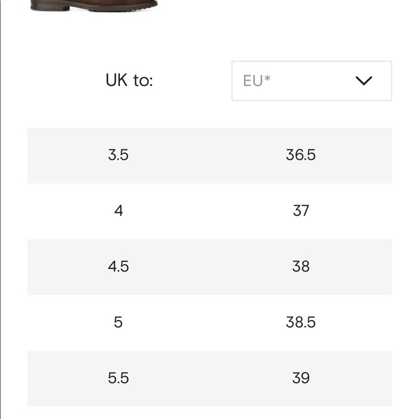Click the chevron arrow in EU* selector
419x419 pixels.
coord(363,81)
